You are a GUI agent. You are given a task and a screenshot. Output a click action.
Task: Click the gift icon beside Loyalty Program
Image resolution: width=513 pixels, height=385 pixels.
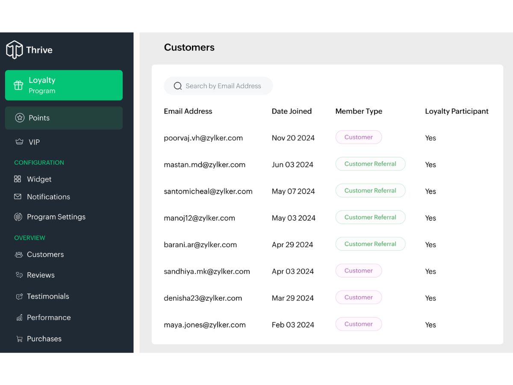[18, 85]
